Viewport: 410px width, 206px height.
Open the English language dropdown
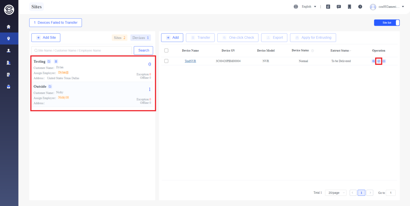[305, 6]
